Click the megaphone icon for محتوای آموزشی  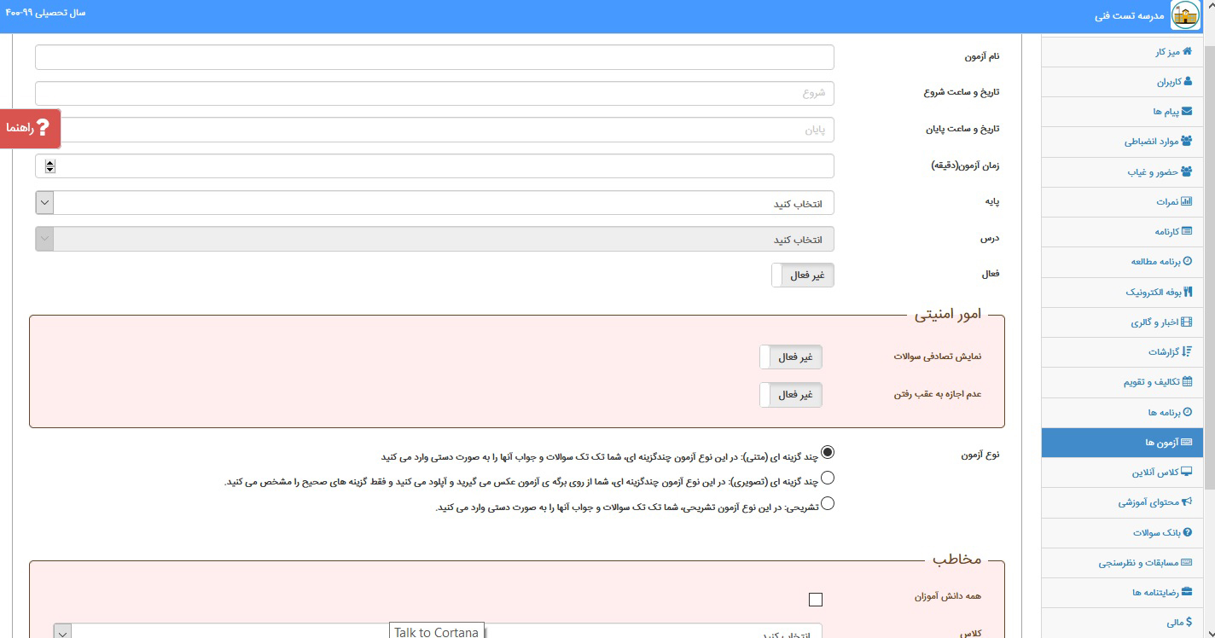(x=1187, y=502)
